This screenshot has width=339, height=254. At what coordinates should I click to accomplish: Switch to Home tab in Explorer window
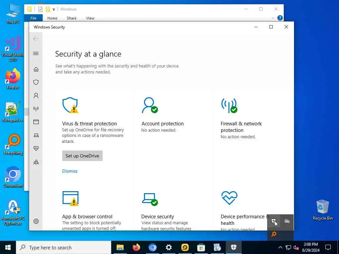click(x=52, y=18)
